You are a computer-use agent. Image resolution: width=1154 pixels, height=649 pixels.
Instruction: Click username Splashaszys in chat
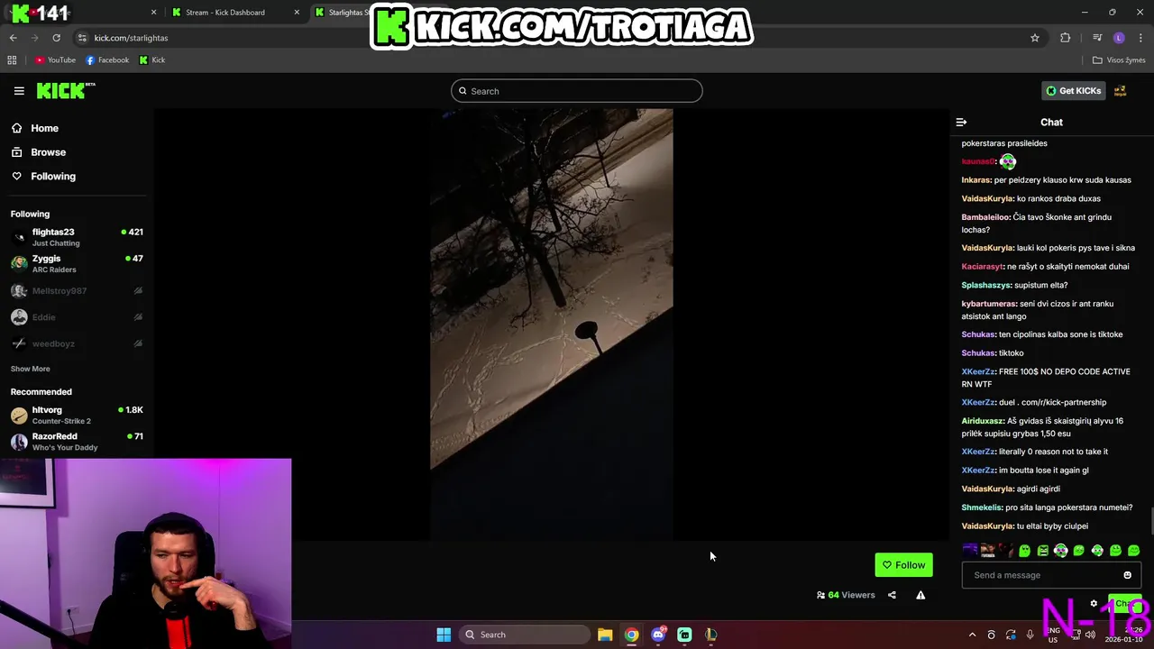(x=987, y=286)
